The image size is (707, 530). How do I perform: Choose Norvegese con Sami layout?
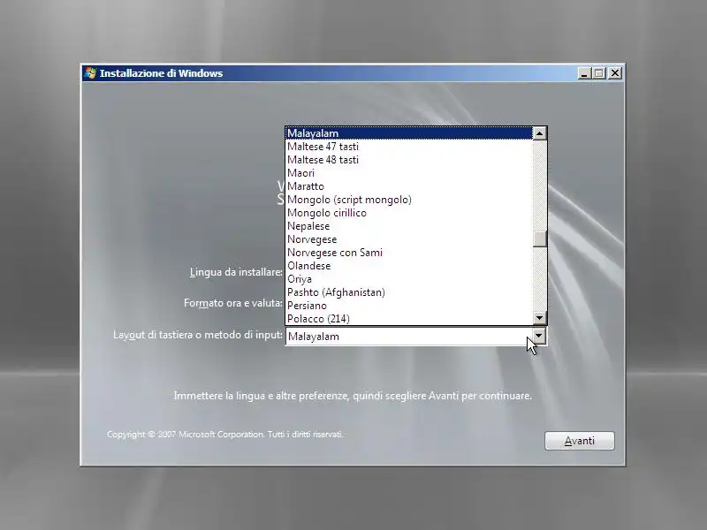(x=409, y=253)
